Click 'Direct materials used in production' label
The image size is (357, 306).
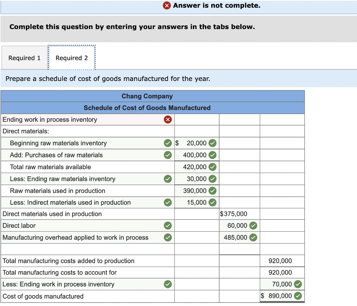click(x=52, y=214)
